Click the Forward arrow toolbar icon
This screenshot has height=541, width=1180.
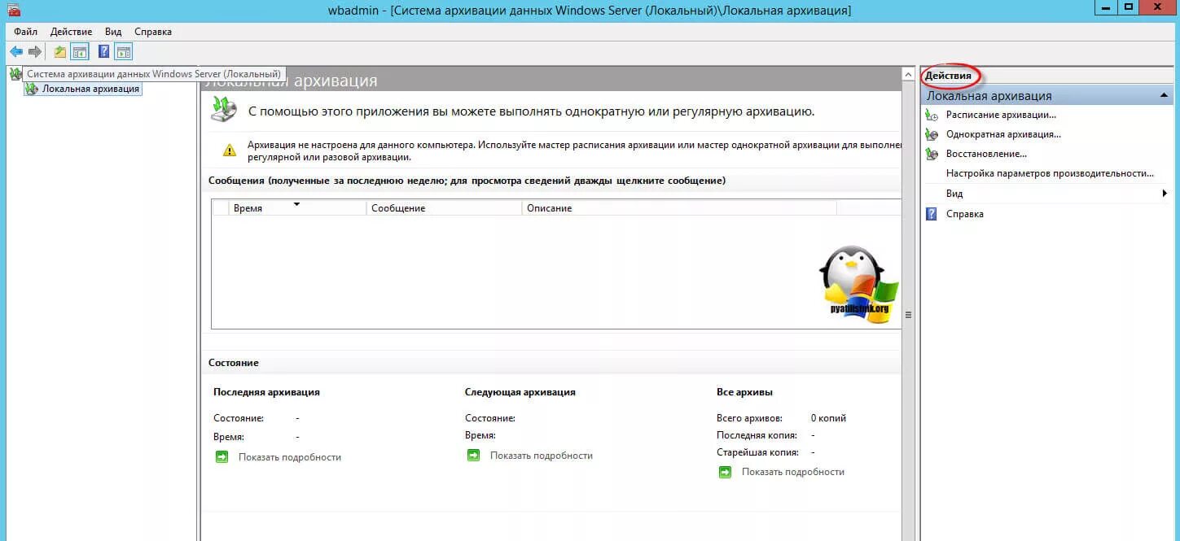[x=35, y=52]
